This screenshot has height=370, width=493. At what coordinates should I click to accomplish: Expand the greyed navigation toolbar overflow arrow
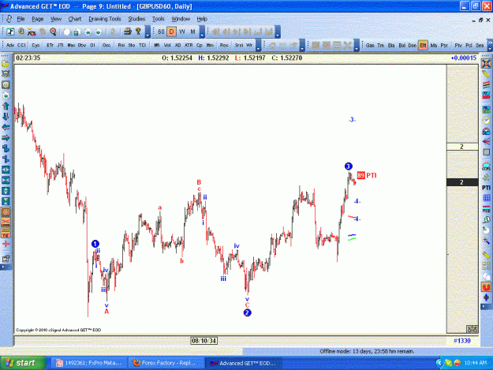[x=278, y=32]
